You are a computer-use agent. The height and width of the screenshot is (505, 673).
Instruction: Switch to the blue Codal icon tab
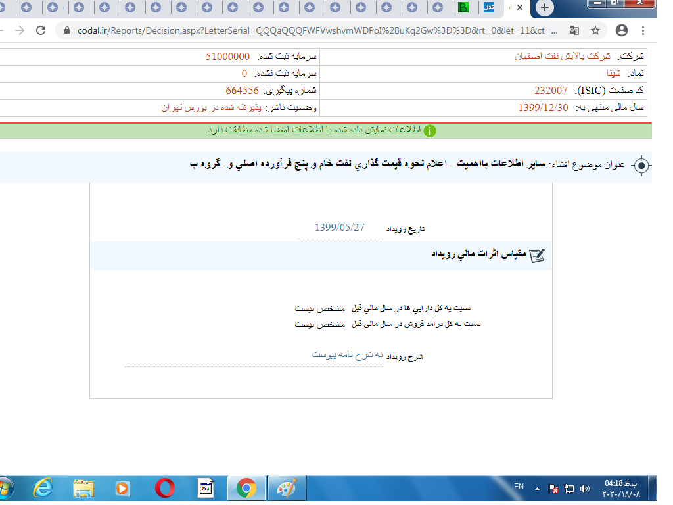tap(489, 7)
